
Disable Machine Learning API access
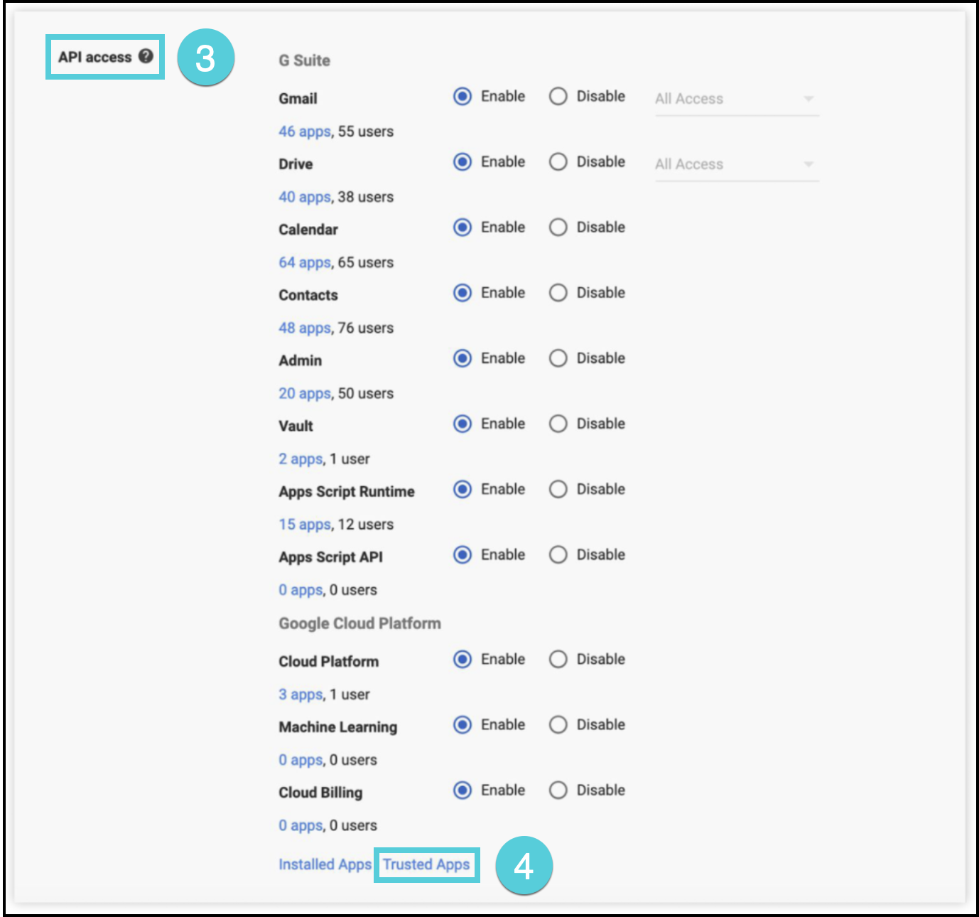point(558,725)
